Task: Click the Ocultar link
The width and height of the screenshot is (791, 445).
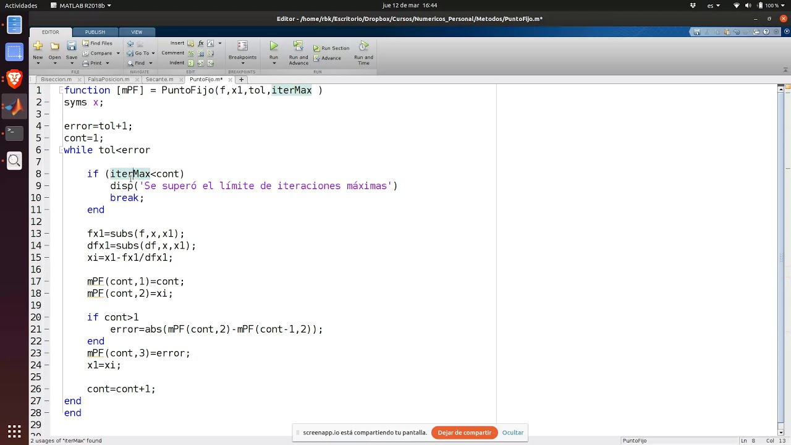Action: click(513, 433)
